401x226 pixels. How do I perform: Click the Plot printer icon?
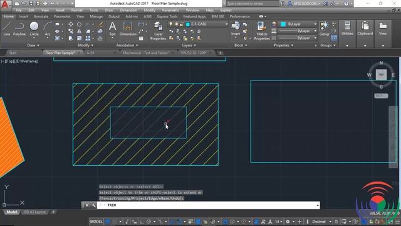click(45, 4)
